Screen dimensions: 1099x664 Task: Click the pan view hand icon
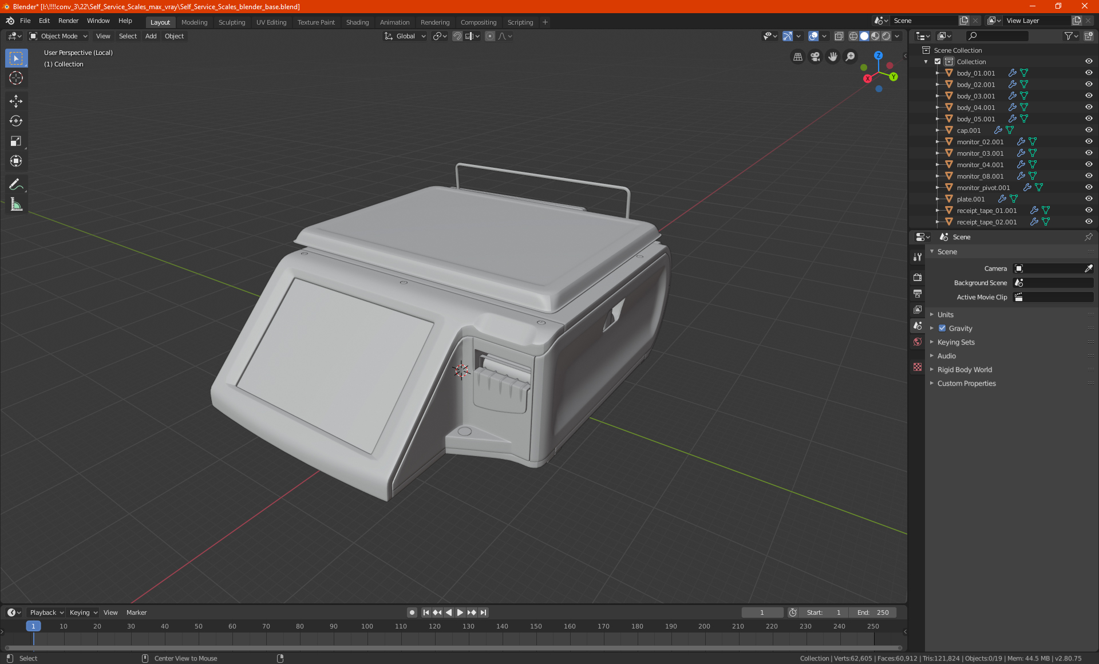(833, 57)
